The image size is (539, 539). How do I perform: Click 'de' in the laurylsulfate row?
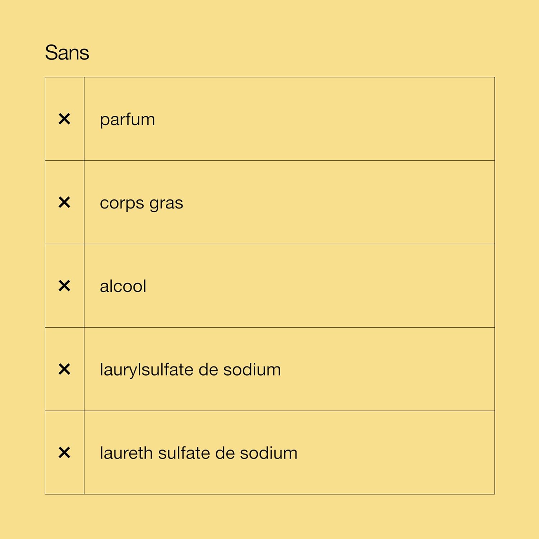coord(208,370)
